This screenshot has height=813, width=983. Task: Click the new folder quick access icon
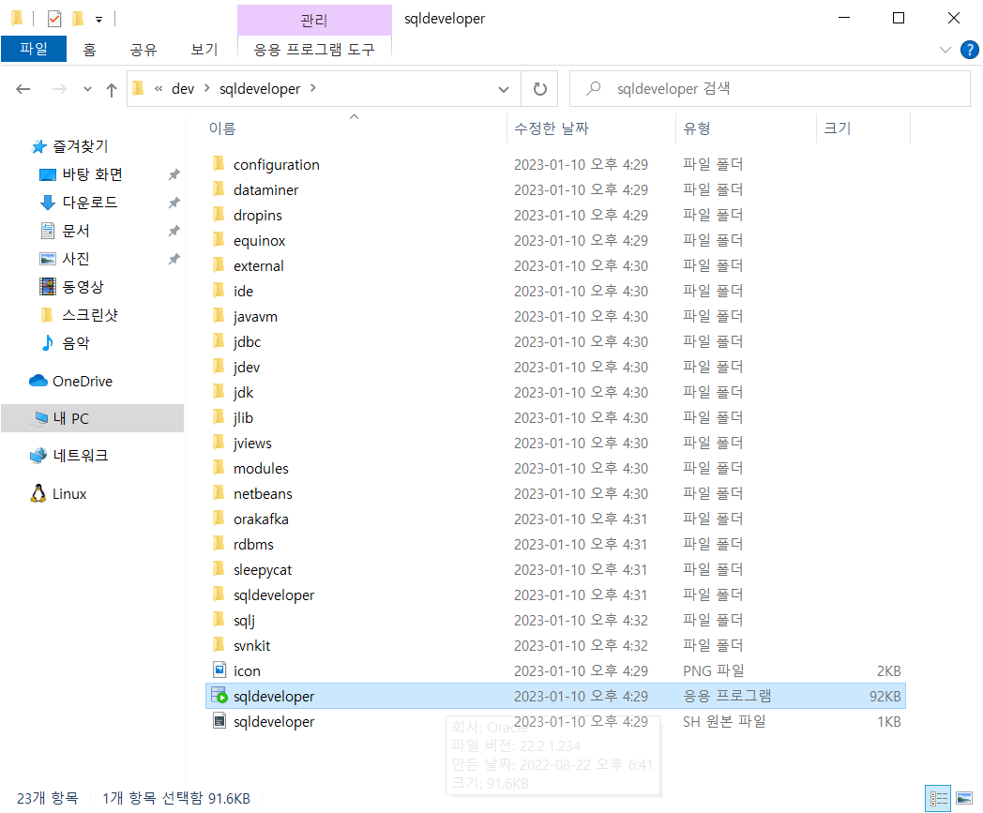pos(78,19)
